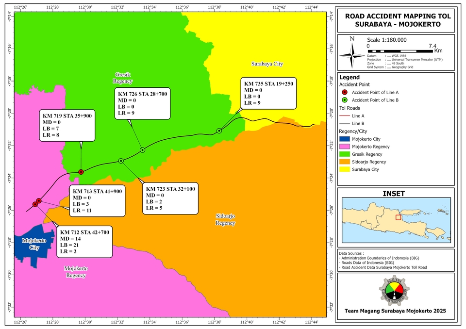466x329 pixels.
Task: Click the red locator square in inset map
Action: click(398, 217)
